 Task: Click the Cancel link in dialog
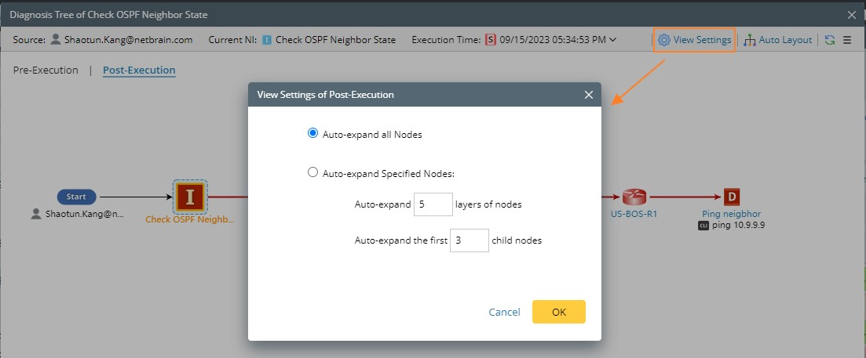pos(504,312)
